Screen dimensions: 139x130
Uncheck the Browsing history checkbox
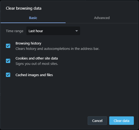click(x=8, y=46)
